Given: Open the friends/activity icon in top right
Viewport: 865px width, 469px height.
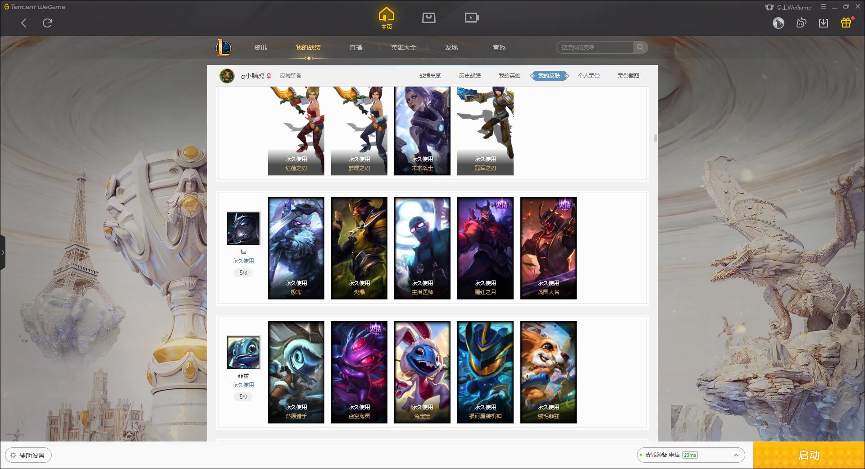Looking at the screenshot, I should pyautogui.click(x=801, y=23).
